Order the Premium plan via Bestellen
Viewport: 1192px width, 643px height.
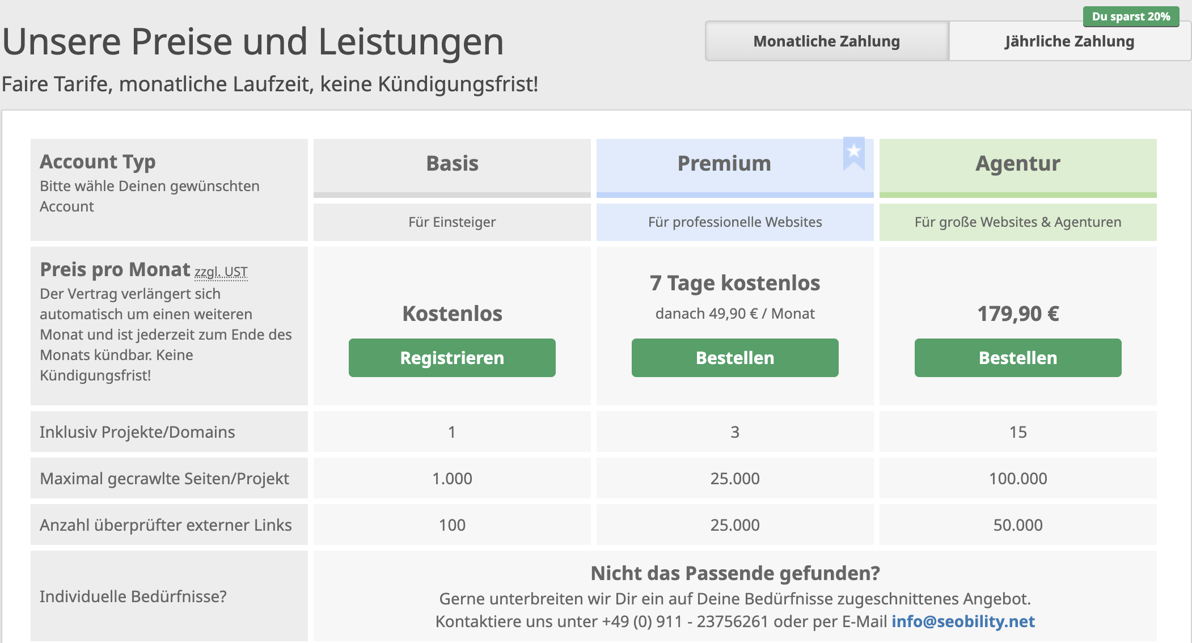click(x=735, y=358)
